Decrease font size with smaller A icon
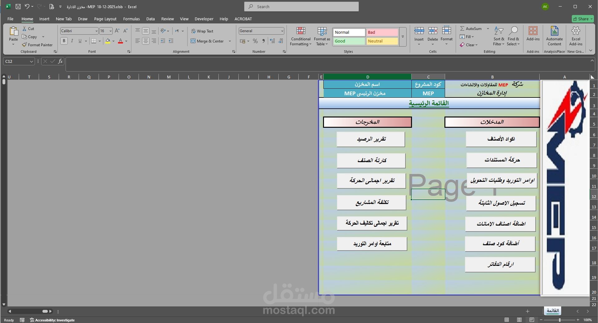 point(125,31)
